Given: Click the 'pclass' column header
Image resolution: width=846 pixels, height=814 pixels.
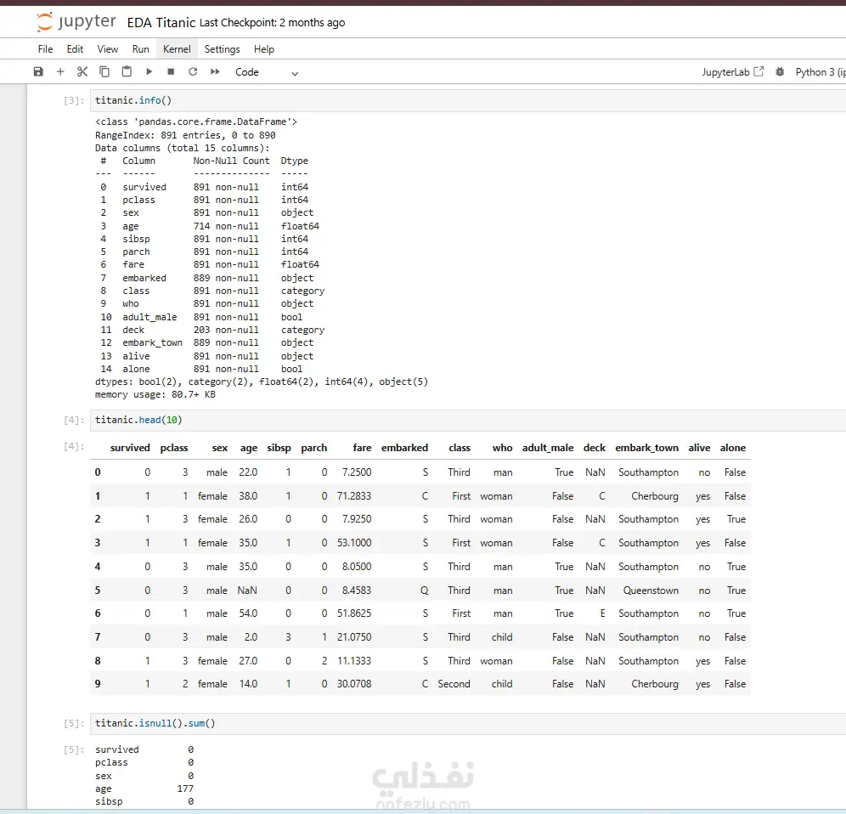Looking at the screenshot, I should click(x=174, y=448).
